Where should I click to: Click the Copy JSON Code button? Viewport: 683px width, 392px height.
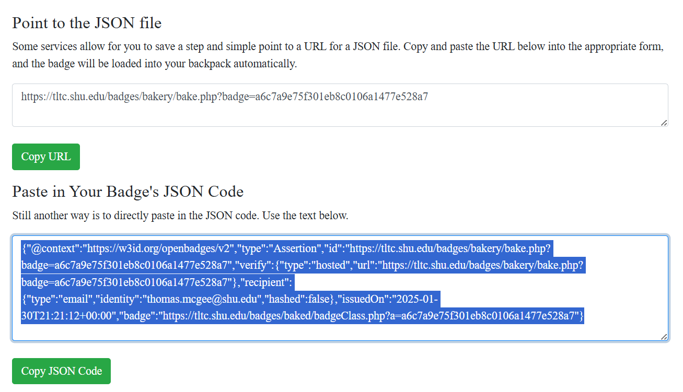(61, 371)
